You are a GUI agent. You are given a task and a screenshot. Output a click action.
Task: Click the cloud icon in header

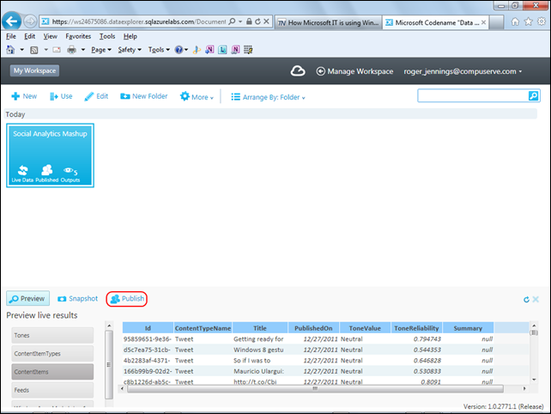(298, 71)
